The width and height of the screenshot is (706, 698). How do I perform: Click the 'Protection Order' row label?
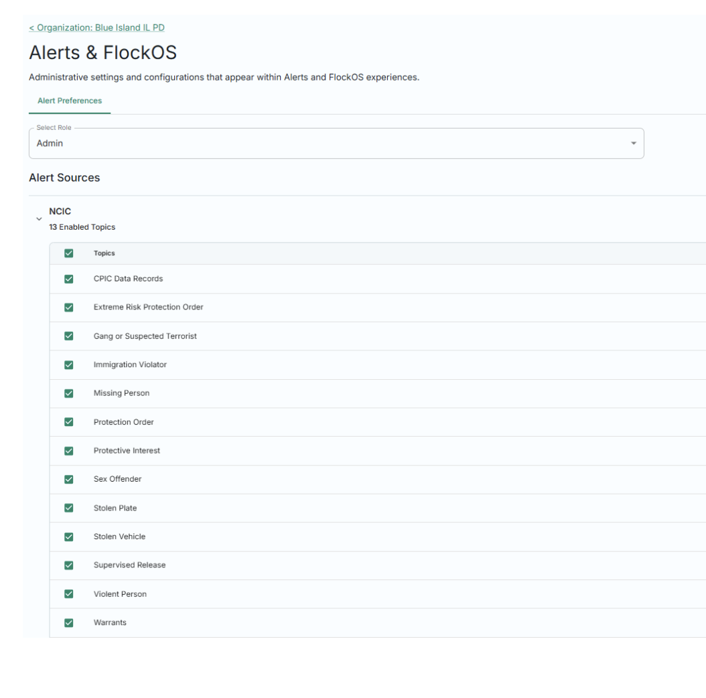pos(123,422)
